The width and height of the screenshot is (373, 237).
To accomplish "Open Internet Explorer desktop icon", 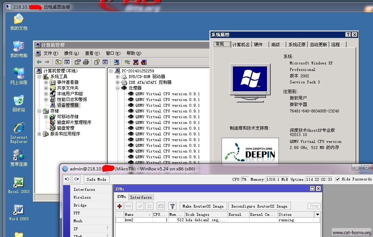I will coord(19,129).
